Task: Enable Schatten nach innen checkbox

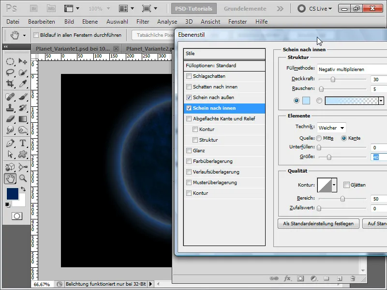Action: (x=189, y=87)
